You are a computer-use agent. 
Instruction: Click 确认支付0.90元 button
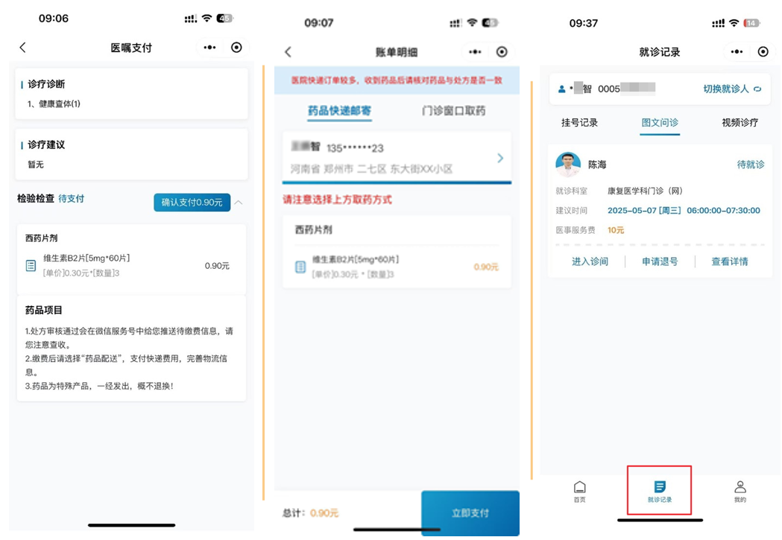(192, 203)
